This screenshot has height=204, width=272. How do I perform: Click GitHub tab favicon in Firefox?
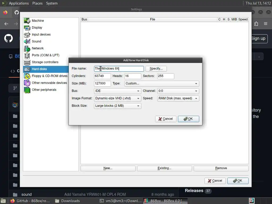[17, 12]
